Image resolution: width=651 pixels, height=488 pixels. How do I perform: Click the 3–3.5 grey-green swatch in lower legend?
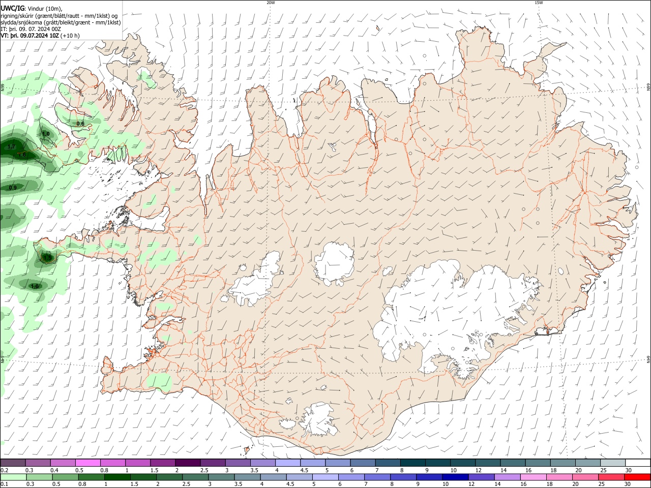(221, 477)
